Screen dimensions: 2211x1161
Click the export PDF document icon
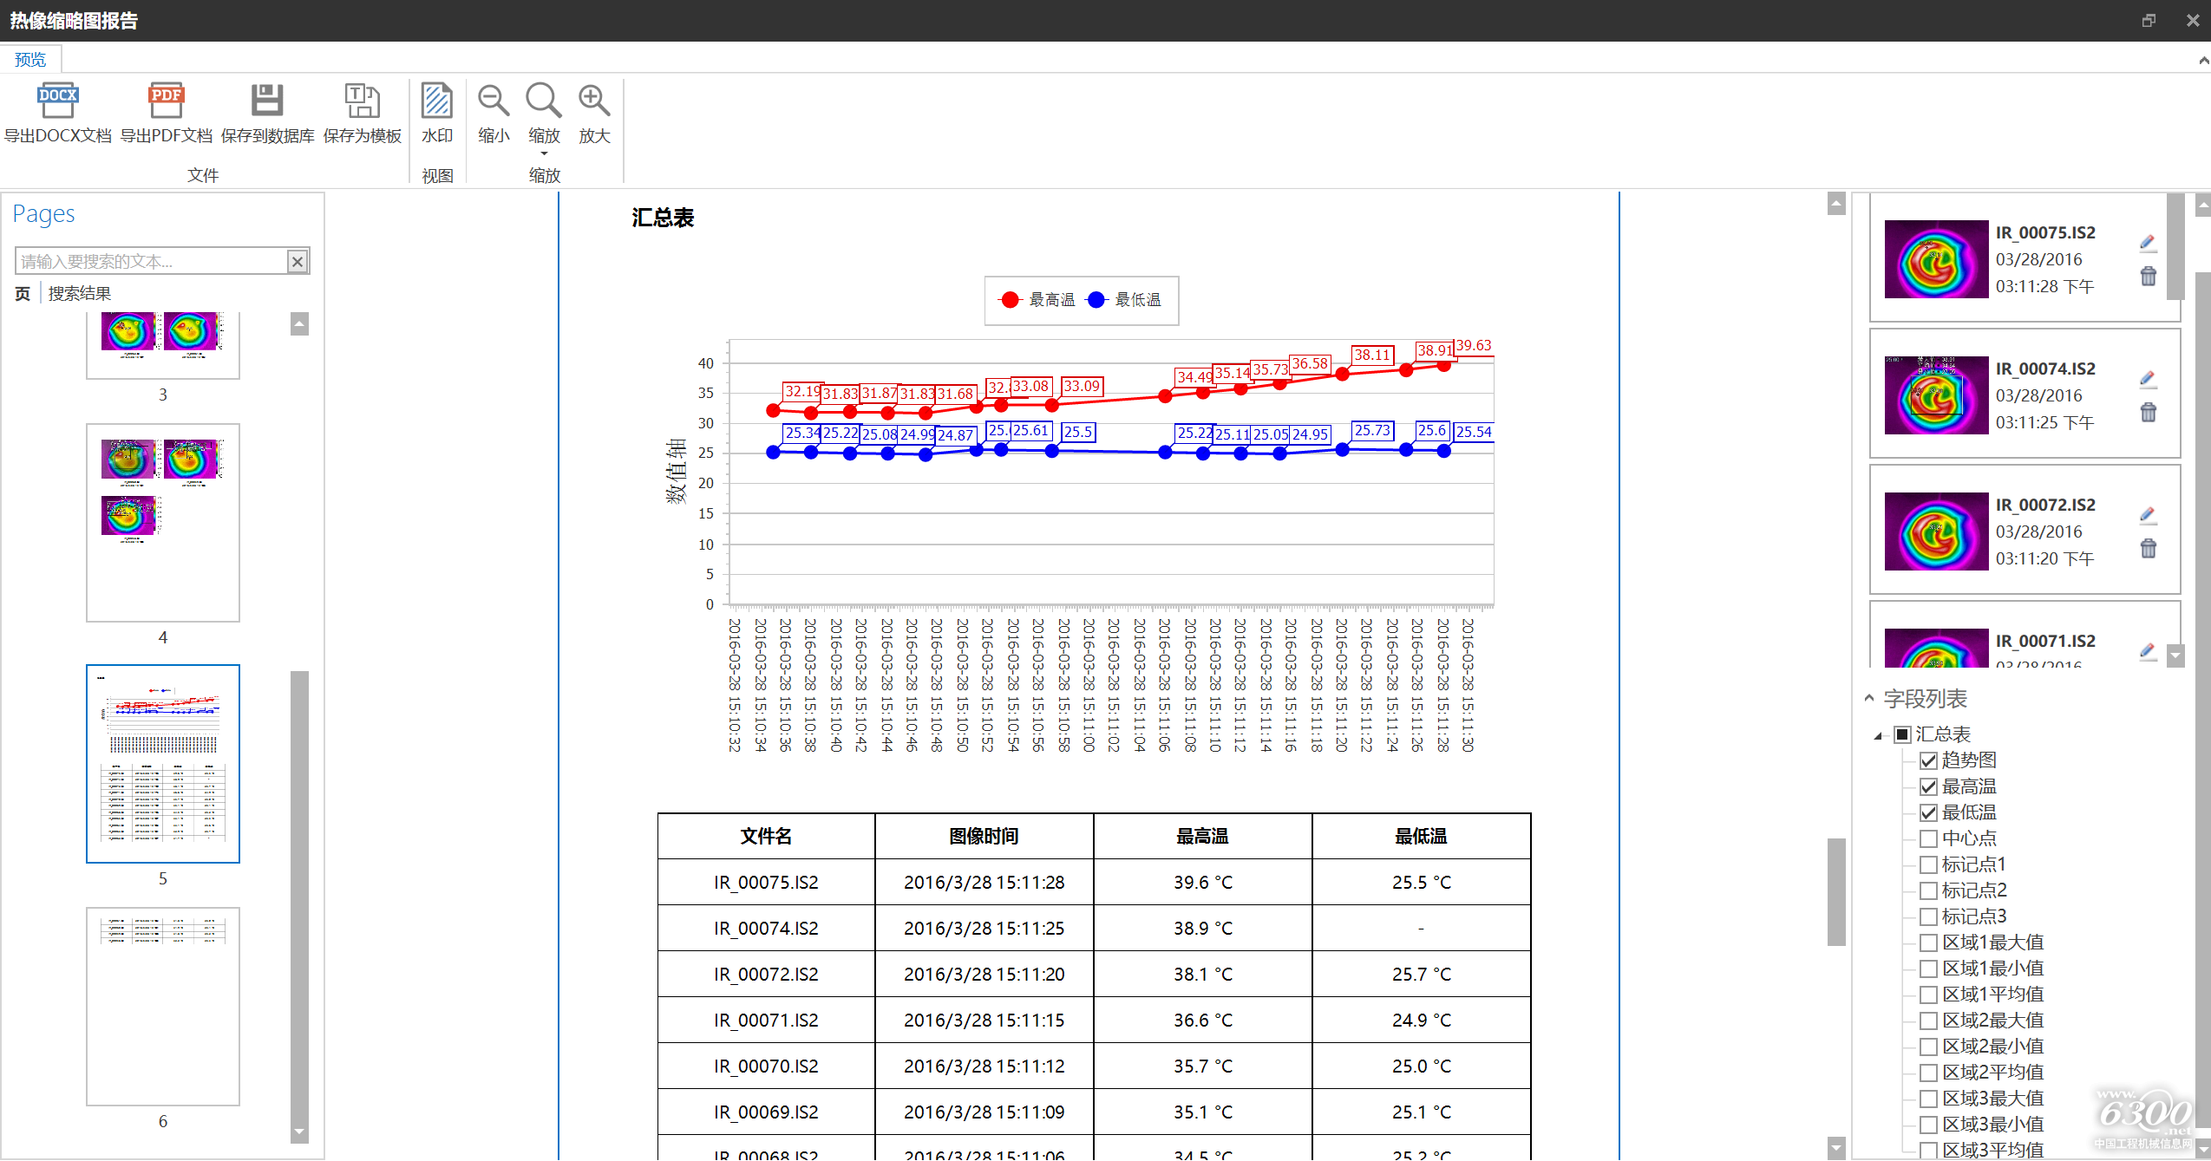[166, 101]
